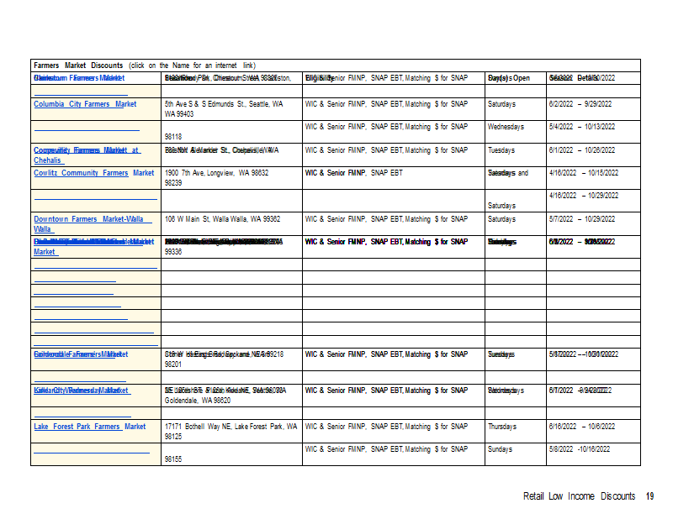Select season dates 5/4/2022 – 10/13/2022
The height and width of the screenshot is (519, 673).
tap(582, 127)
